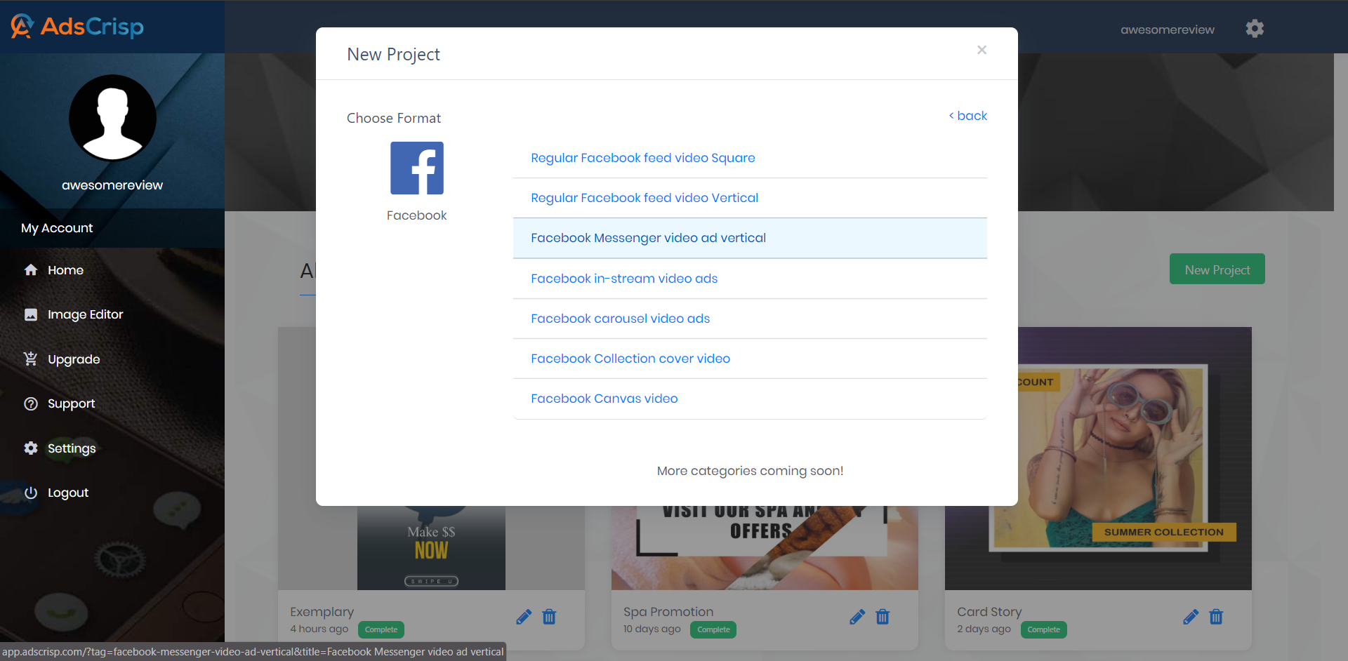Pick Facebook carousel video ads format
1348x661 pixels.
pyautogui.click(x=750, y=319)
